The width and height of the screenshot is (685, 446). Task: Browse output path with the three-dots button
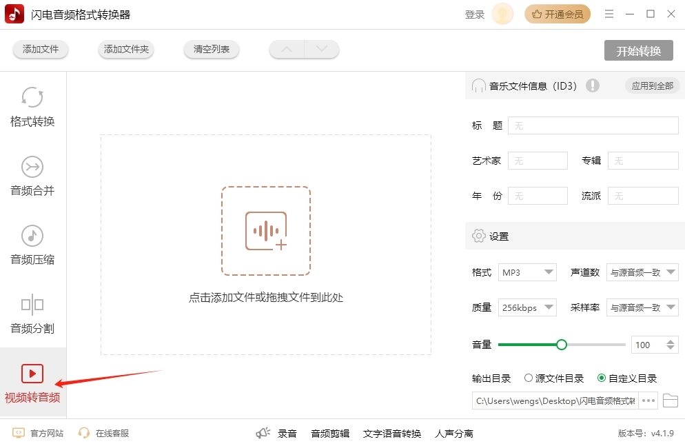pyautogui.click(x=648, y=401)
